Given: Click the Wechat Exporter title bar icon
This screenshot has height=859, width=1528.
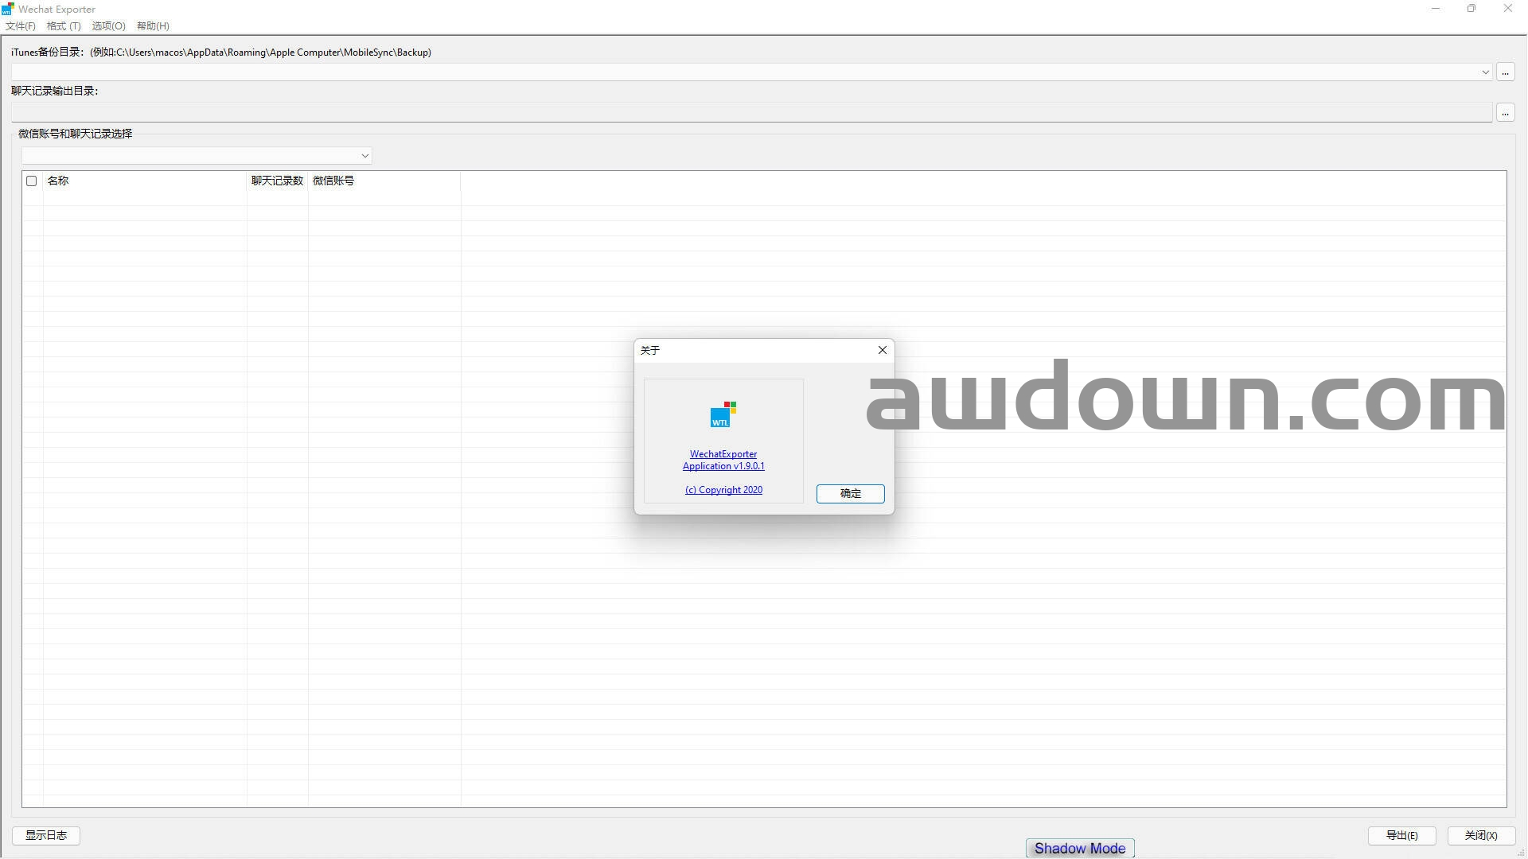Looking at the screenshot, I should (x=8, y=9).
